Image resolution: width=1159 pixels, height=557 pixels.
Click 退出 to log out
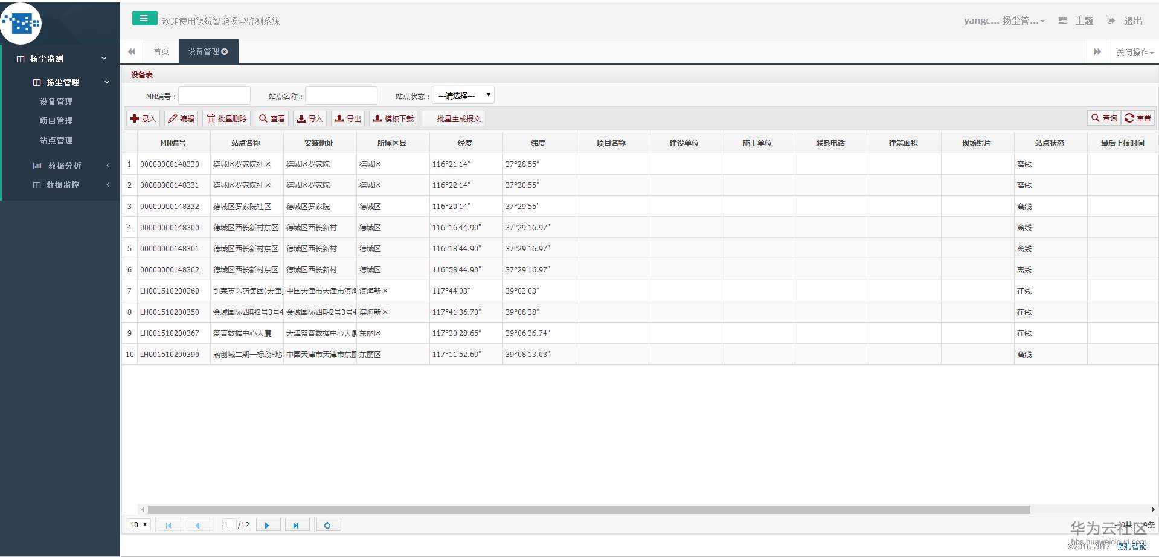(1125, 21)
